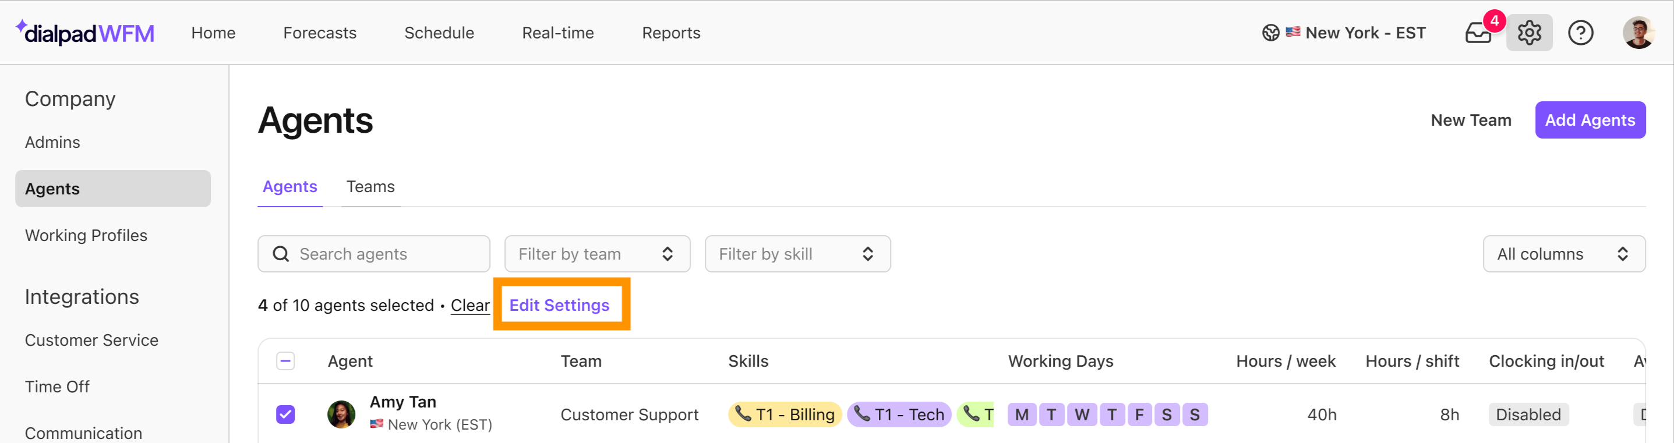Screen dimensions: 1674x443
Task: Toggle the select-all agents header checkbox
Action: 285,361
